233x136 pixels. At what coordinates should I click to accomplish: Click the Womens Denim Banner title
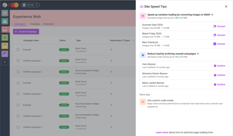click(155, 74)
